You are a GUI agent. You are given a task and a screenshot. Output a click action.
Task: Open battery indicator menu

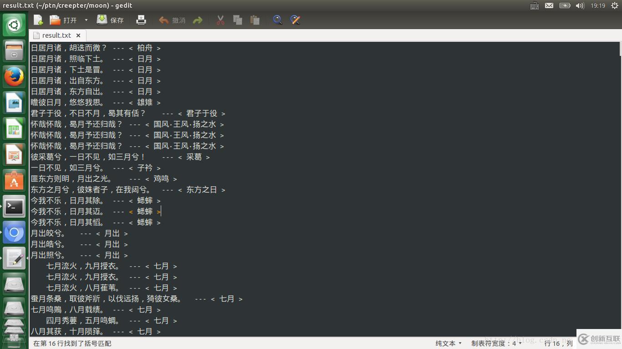point(565,5)
